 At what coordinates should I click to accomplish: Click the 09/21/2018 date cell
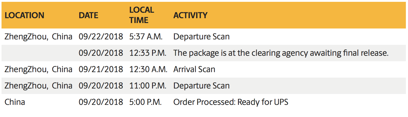coord(101,69)
